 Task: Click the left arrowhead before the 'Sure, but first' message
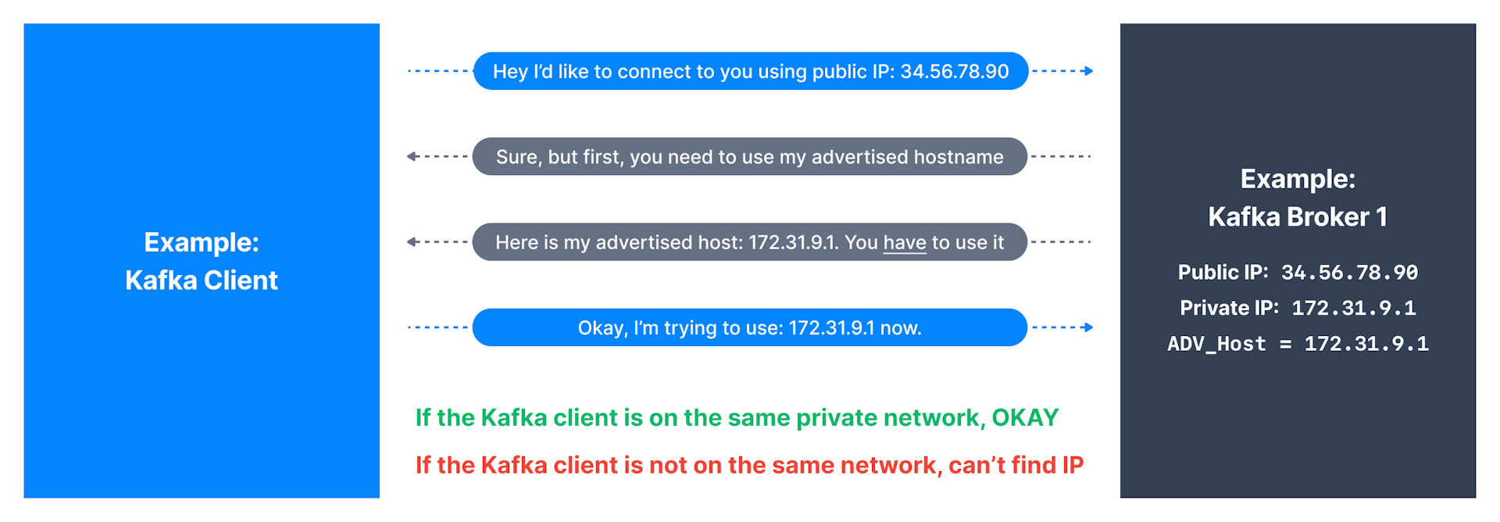(x=412, y=156)
